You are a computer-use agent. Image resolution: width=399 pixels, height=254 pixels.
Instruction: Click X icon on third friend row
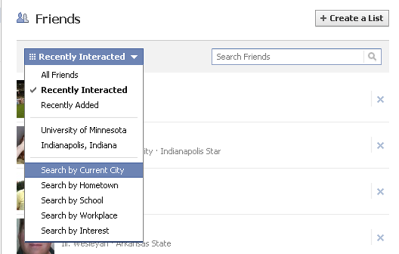380,192
